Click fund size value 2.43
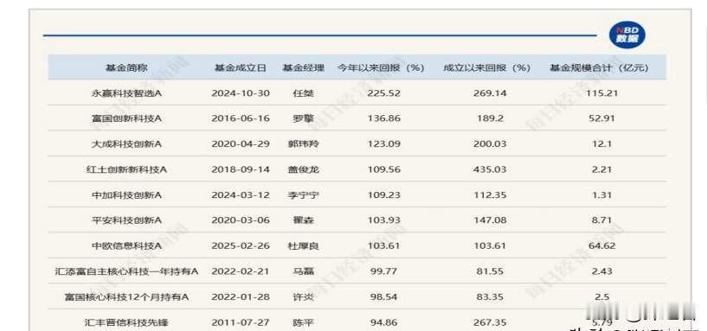 click(602, 271)
